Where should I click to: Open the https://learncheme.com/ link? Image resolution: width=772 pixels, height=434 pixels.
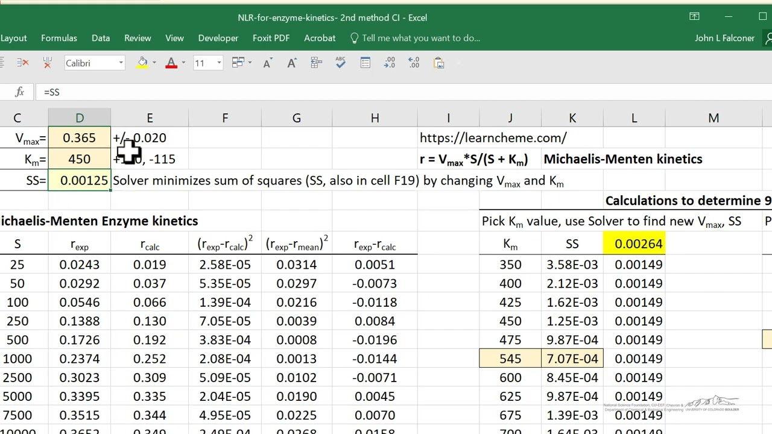pos(493,137)
